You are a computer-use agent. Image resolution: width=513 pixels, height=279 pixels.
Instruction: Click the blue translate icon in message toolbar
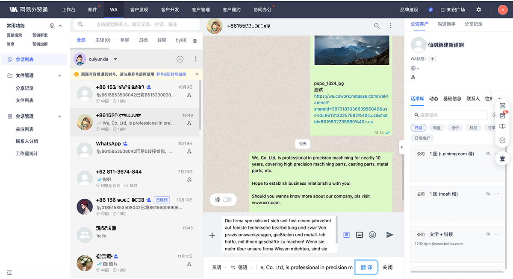click(x=346, y=235)
